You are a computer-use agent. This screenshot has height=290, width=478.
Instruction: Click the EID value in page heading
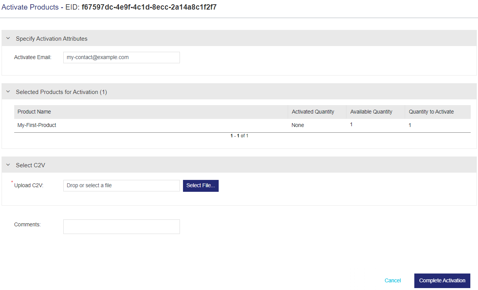(149, 7)
